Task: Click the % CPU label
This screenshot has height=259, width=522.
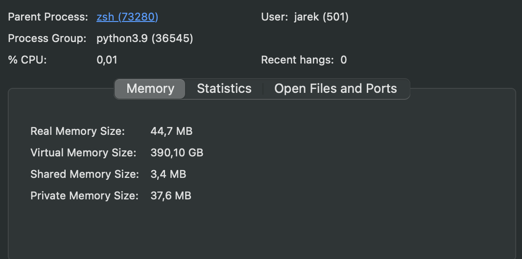Action: pyautogui.click(x=27, y=60)
